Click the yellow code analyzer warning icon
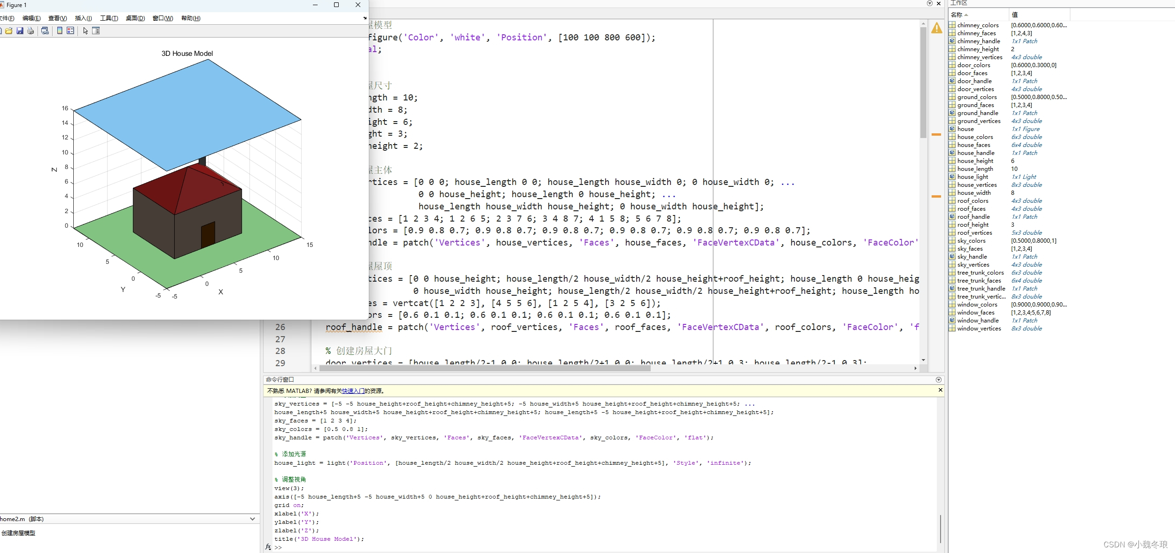Image resolution: width=1175 pixels, height=553 pixels. tap(936, 28)
